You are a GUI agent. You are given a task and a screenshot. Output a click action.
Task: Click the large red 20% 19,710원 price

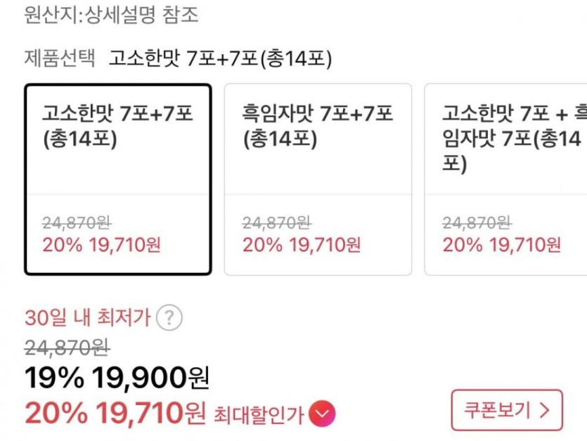click(116, 413)
